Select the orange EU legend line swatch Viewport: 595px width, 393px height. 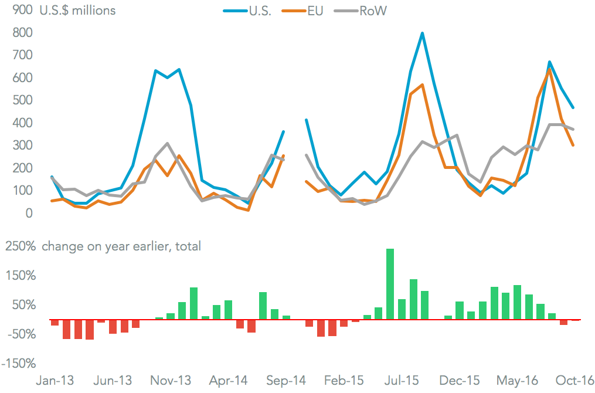pos(295,11)
